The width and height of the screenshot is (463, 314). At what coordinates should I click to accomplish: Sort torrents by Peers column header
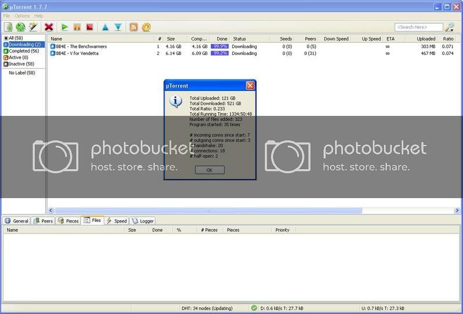[x=306, y=39]
